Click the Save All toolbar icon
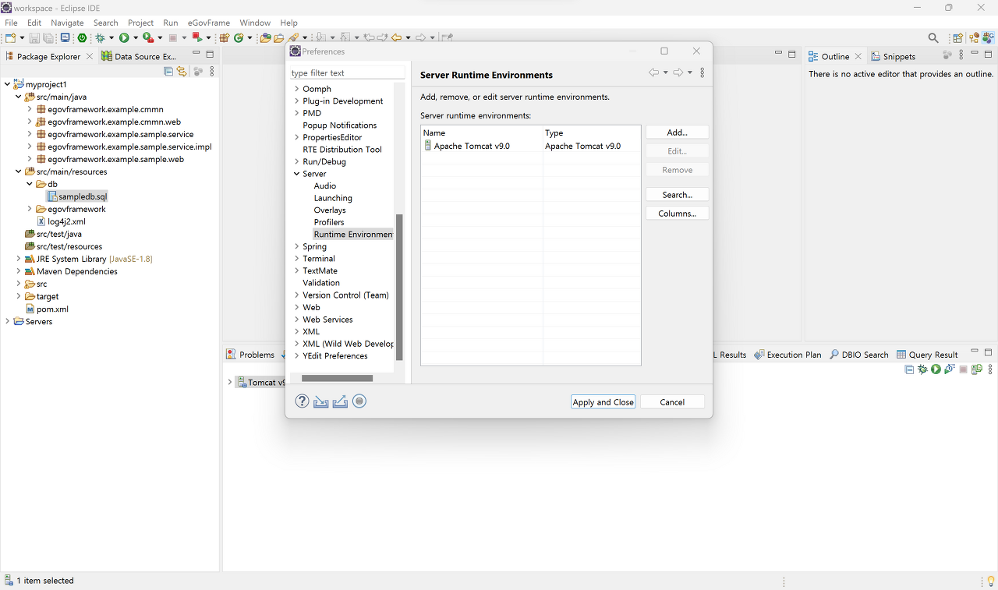This screenshot has width=998, height=590. 48,37
